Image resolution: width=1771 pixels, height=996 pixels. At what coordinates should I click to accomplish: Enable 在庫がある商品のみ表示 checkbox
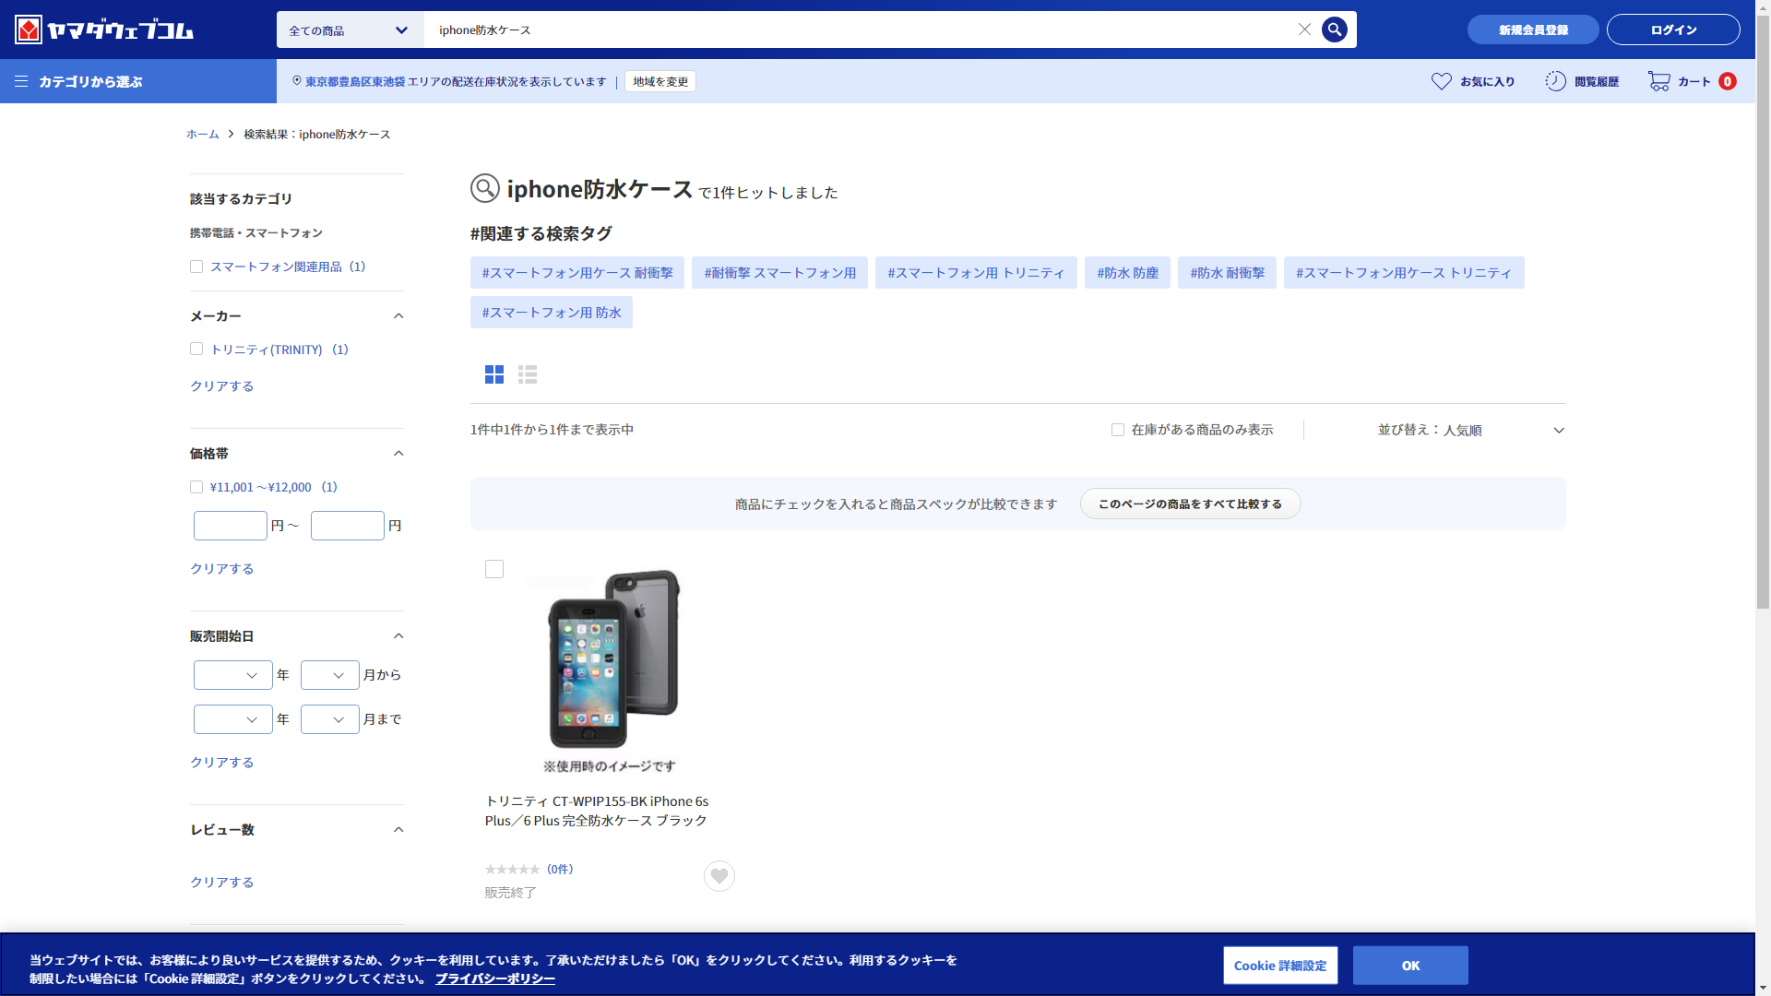tap(1118, 430)
